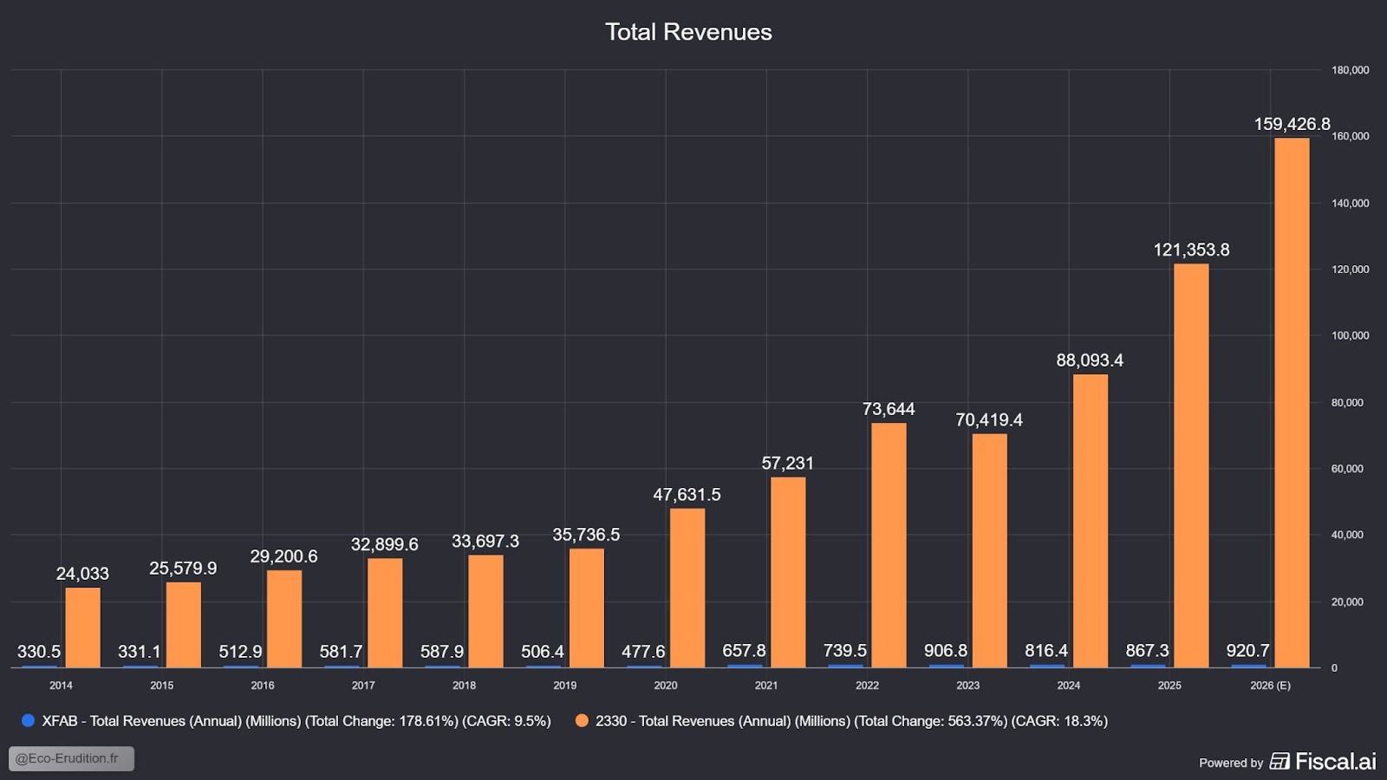The width and height of the screenshot is (1387, 780).
Task: Click the Fiscal.ai logo icon
Action: 1280,761
